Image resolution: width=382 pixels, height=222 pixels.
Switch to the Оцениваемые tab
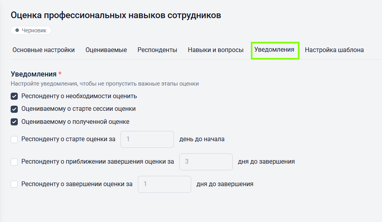(106, 50)
